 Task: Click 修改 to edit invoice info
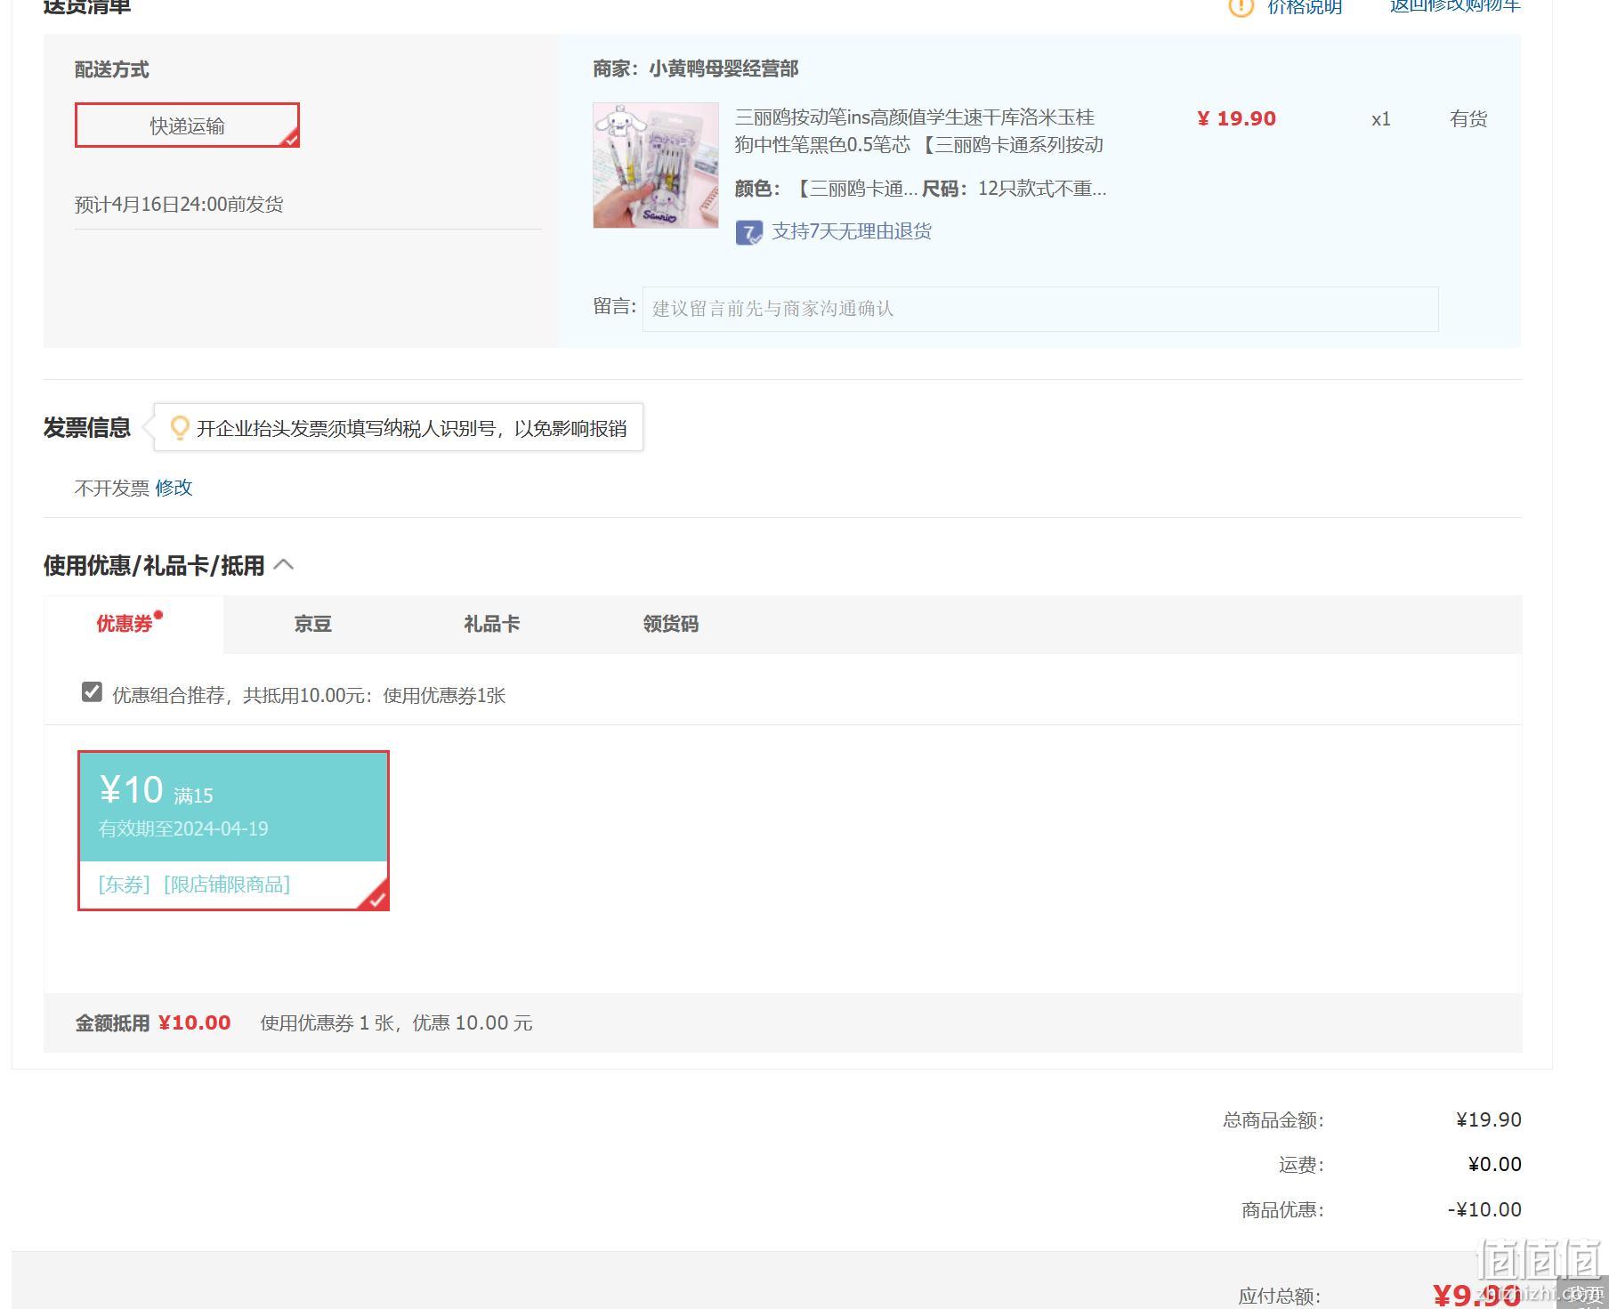[174, 488]
